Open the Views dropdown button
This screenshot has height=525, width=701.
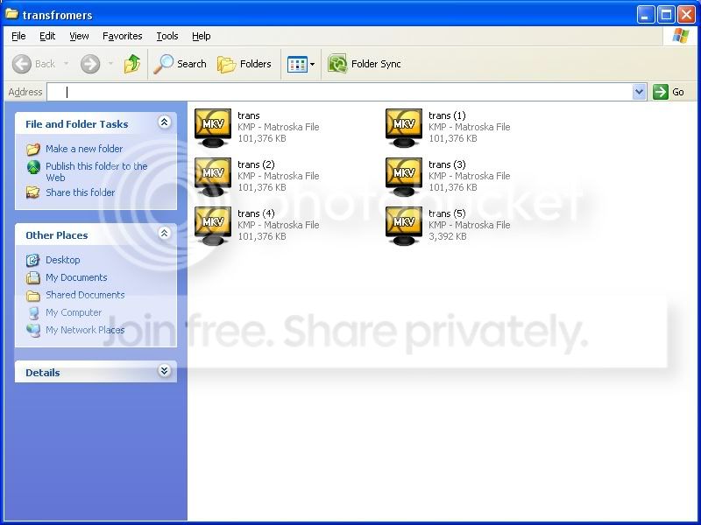[301, 64]
